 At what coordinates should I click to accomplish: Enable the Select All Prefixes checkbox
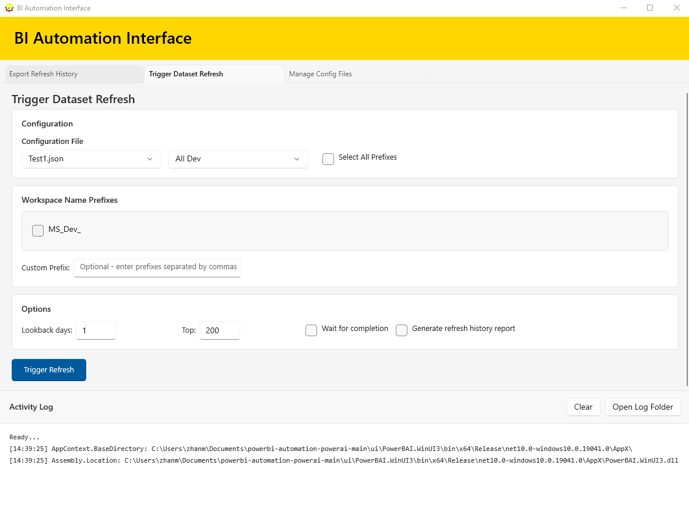point(328,158)
